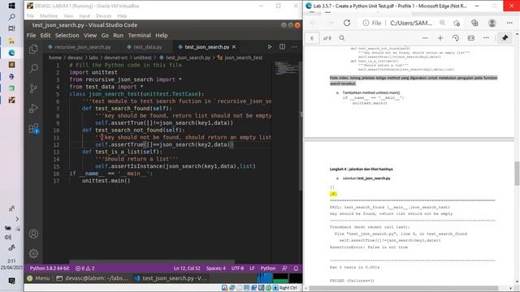The image size is (520, 292).
Task: Open the Go menu
Action: pos(105,36)
